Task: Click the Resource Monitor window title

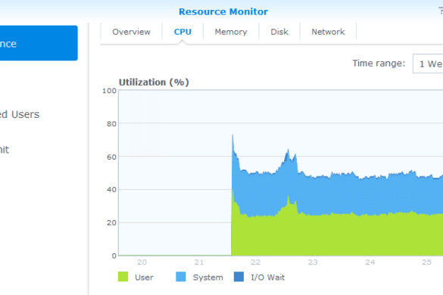Action: (x=223, y=11)
